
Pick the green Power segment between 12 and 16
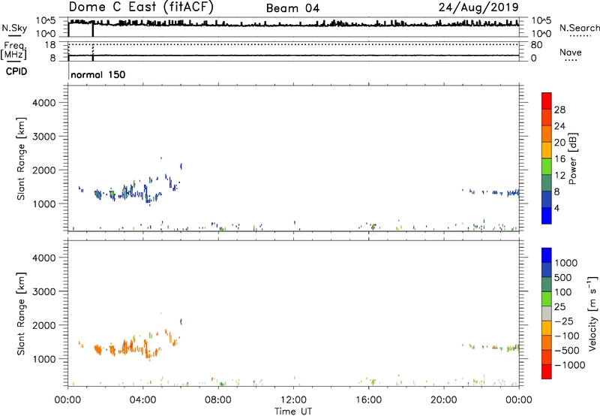[x=547, y=167]
